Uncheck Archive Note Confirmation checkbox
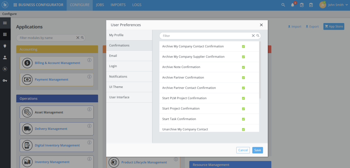The image size is (350, 168). pos(243,67)
